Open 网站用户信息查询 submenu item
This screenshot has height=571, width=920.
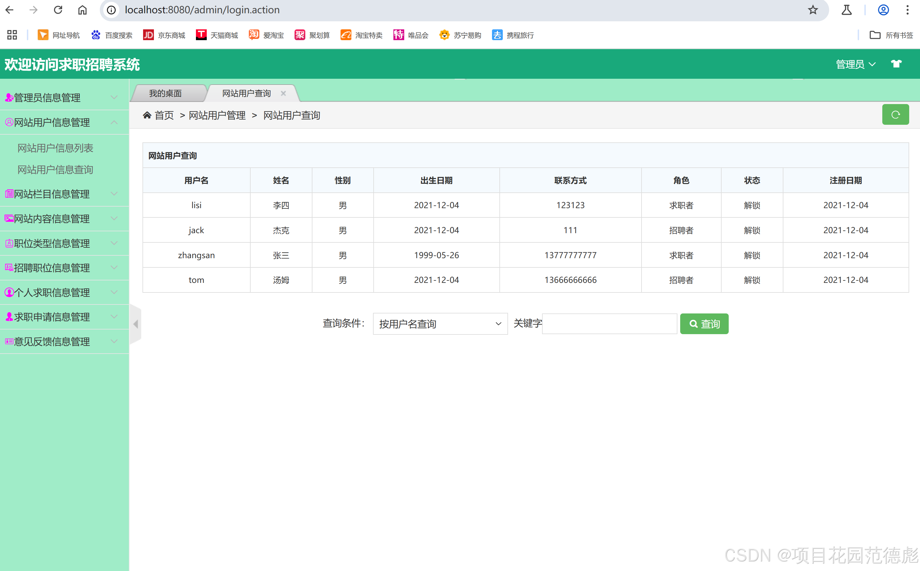point(55,170)
